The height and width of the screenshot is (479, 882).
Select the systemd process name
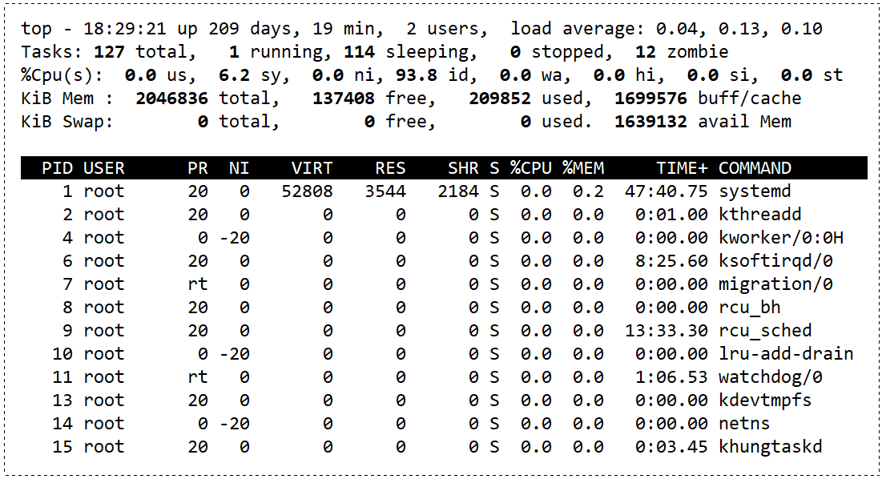coord(755,191)
